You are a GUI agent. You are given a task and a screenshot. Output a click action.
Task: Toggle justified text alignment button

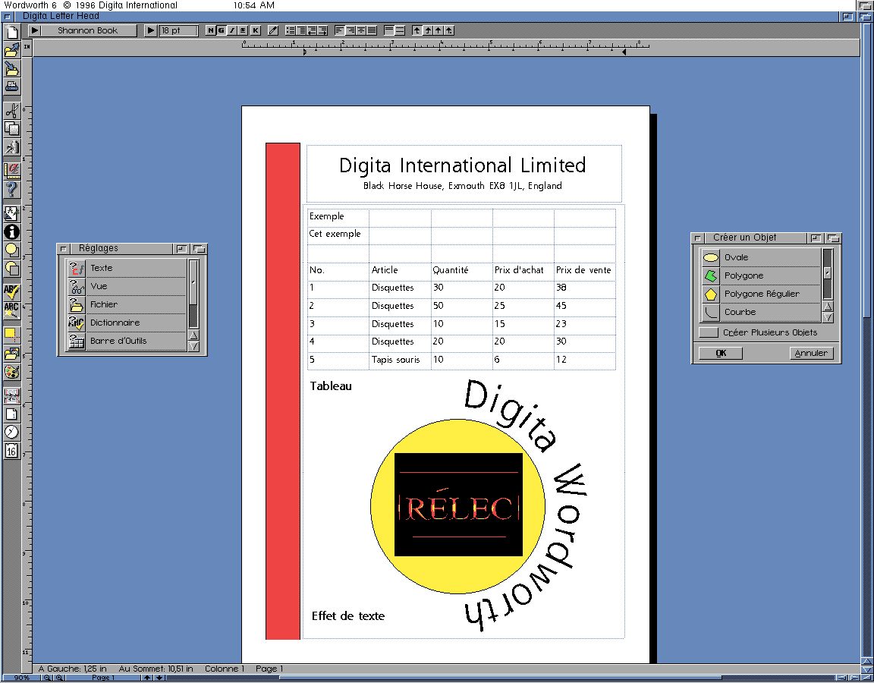point(372,30)
